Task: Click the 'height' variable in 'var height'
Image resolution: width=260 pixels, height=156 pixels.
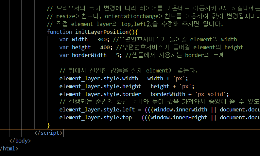Action: [81, 47]
